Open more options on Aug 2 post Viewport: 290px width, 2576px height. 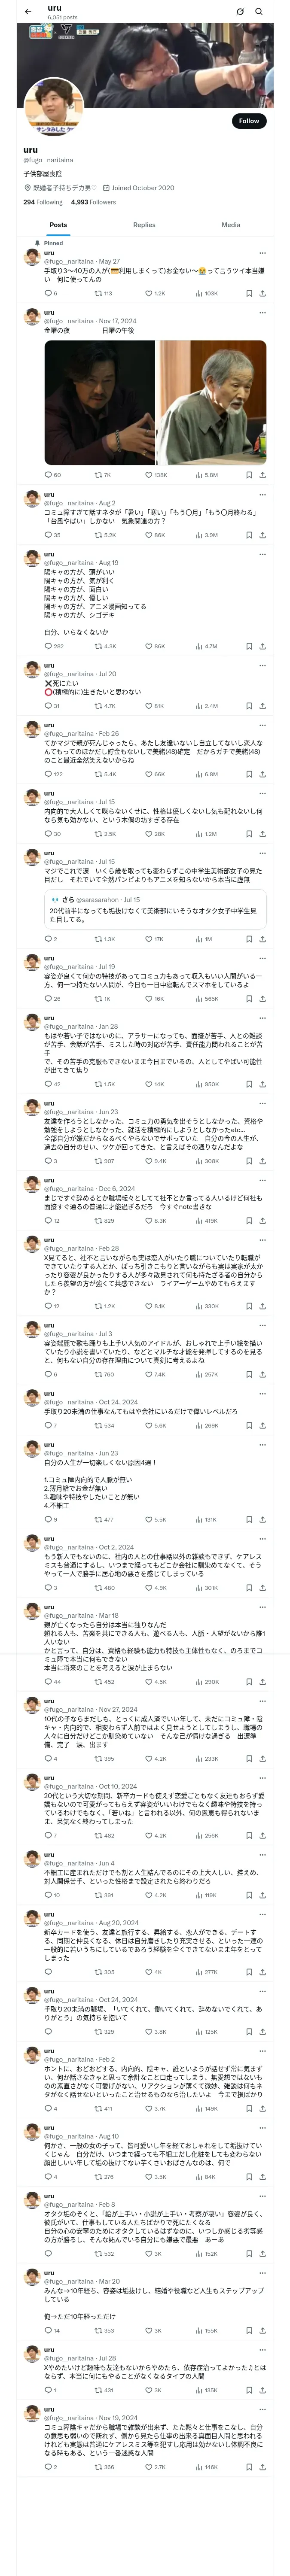tap(263, 494)
